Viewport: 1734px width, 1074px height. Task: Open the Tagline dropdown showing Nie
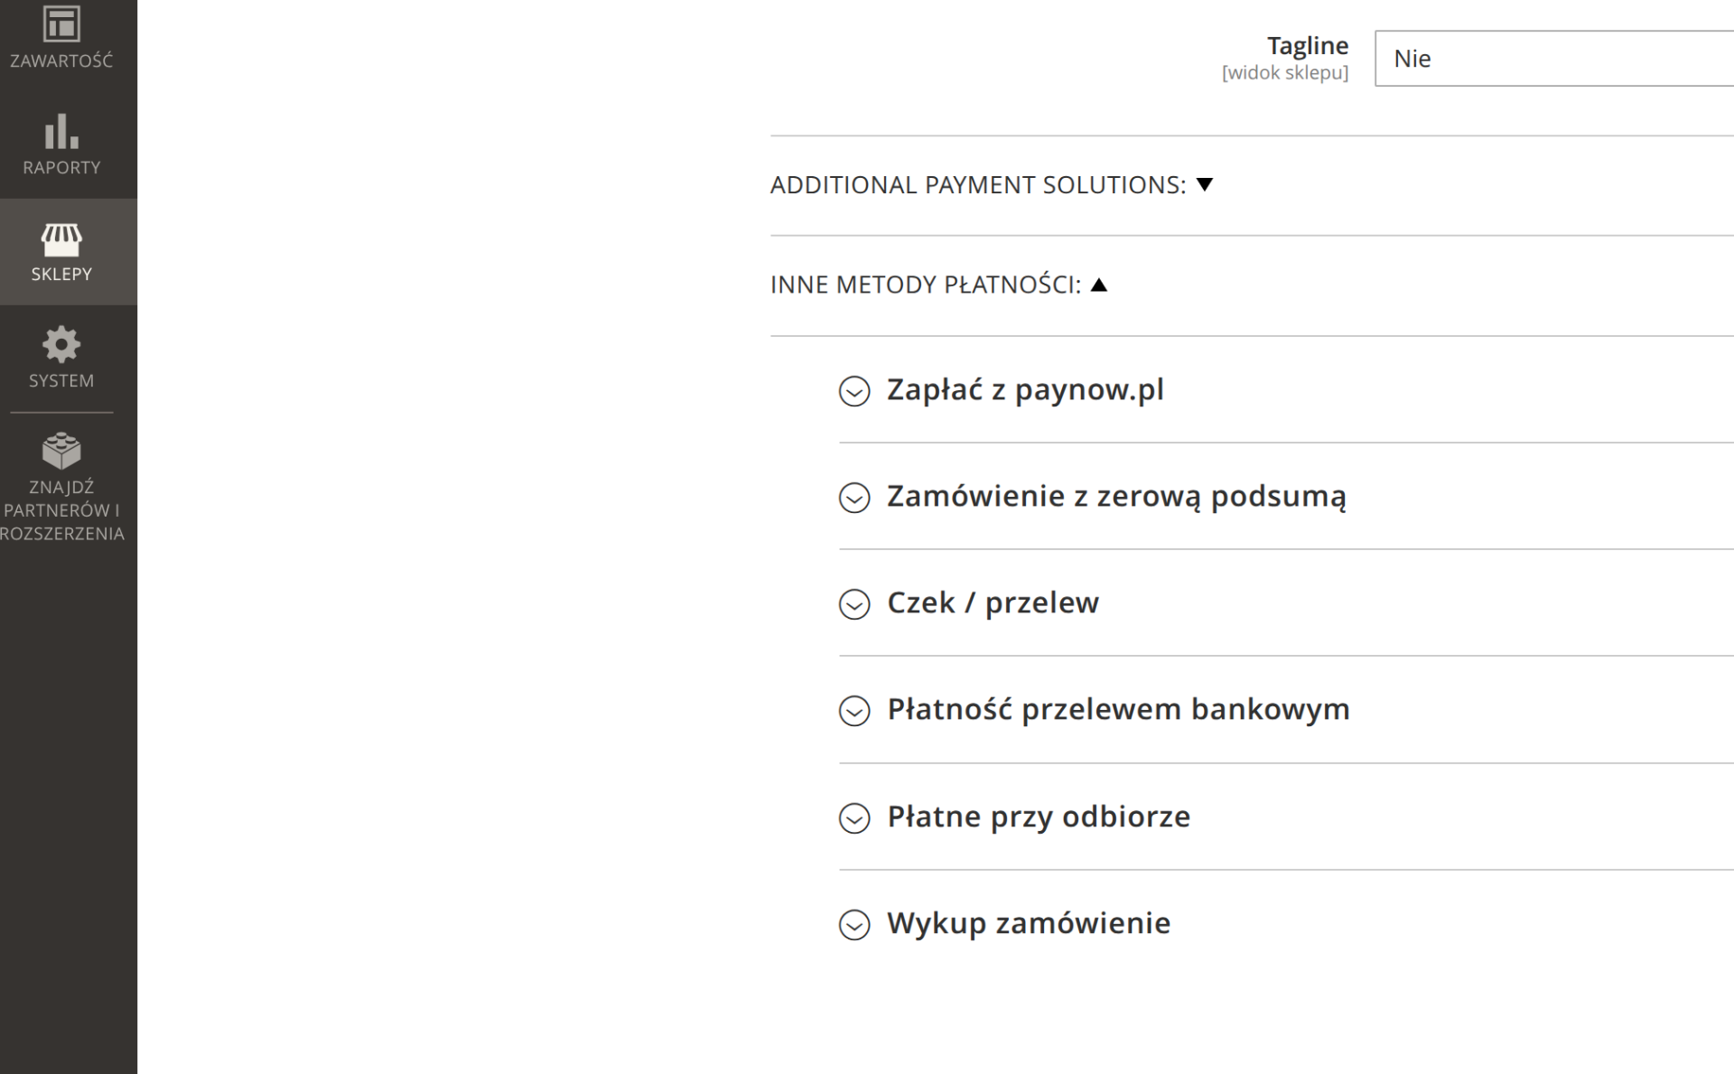(1553, 59)
